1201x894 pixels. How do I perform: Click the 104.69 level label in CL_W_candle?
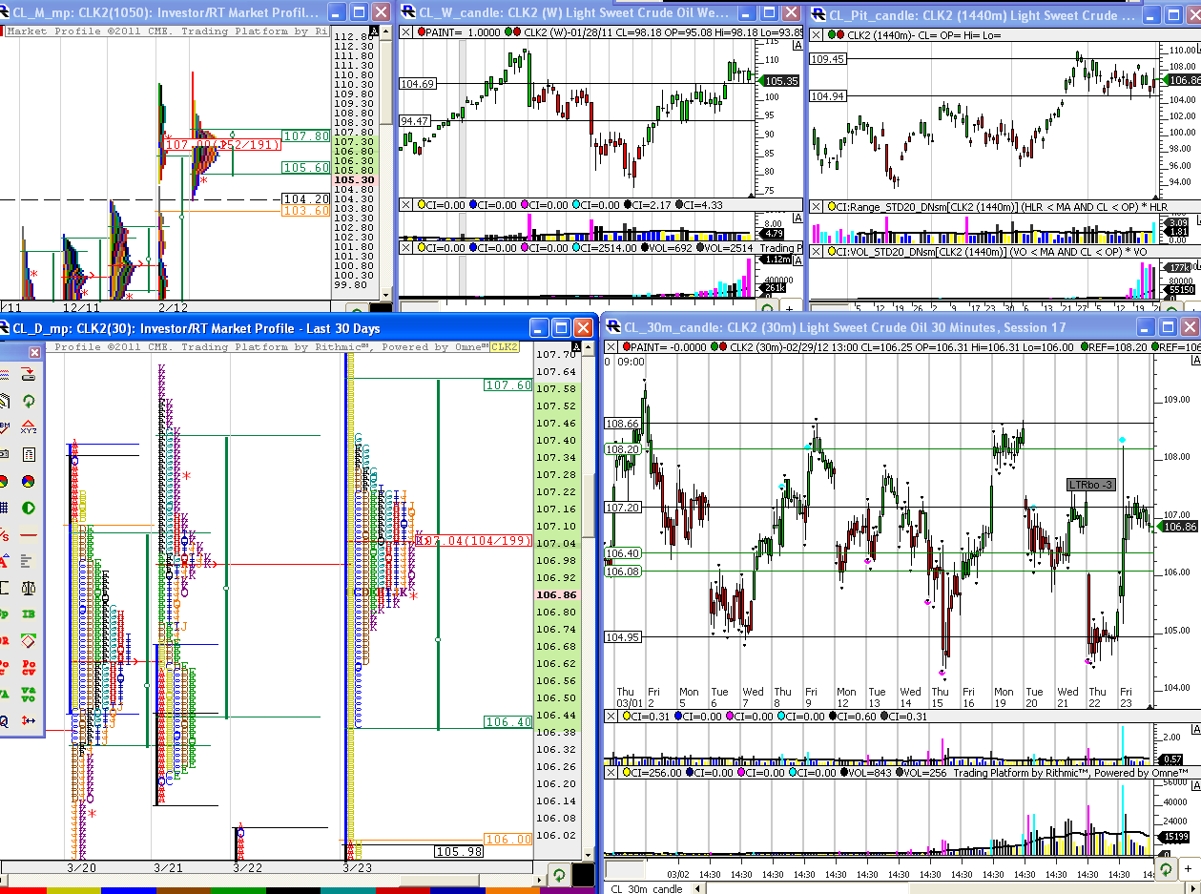point(417,84)
